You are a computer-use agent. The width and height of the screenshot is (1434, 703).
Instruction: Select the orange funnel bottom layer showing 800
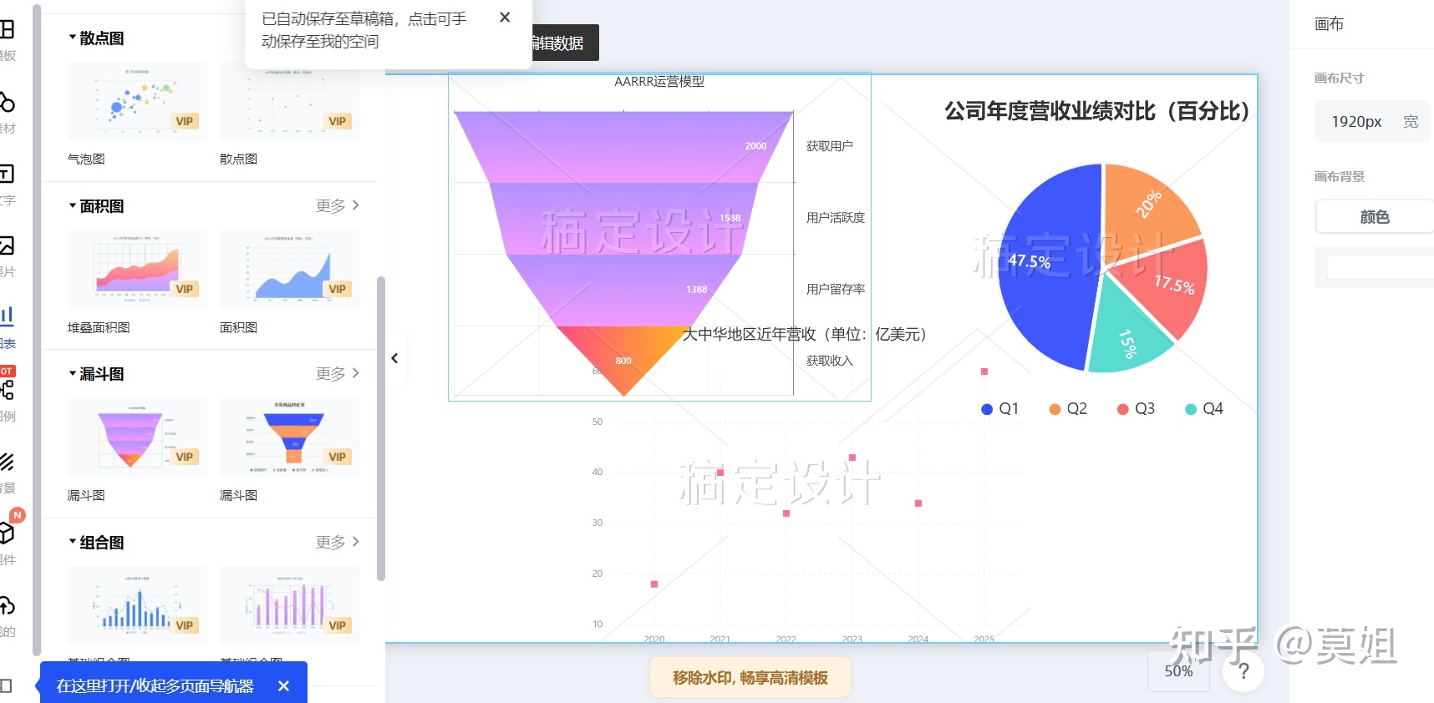pos(623,361)
